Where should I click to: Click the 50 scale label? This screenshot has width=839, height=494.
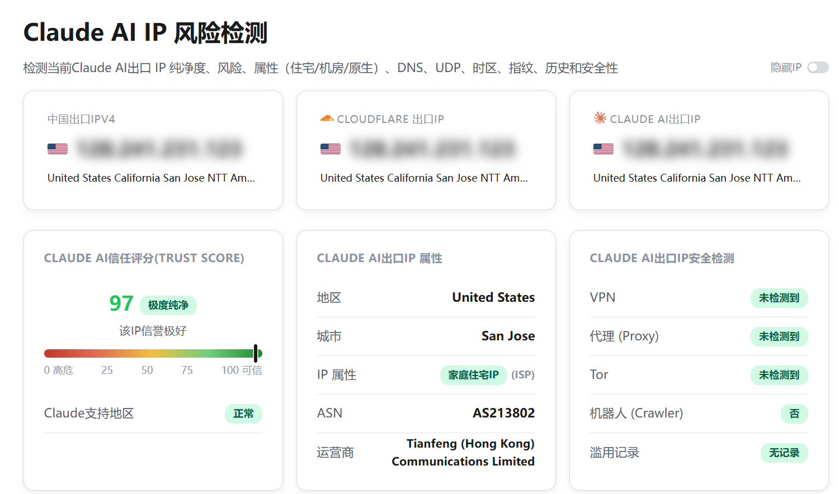coord(147,370)
